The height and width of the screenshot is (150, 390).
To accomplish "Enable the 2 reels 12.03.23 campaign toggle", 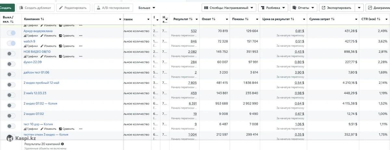I will 11,95.
